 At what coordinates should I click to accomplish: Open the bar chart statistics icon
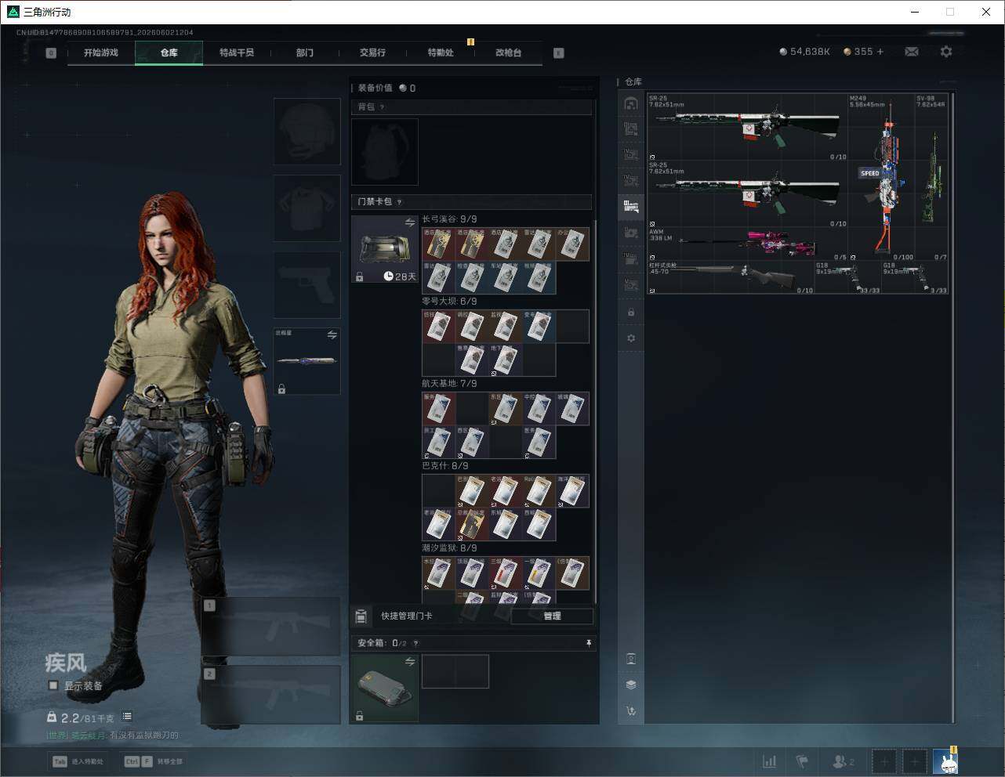click(770, 761)
